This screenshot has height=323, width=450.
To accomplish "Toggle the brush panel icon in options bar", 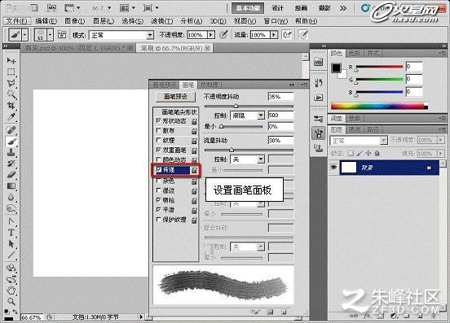I will coord(62,35).
